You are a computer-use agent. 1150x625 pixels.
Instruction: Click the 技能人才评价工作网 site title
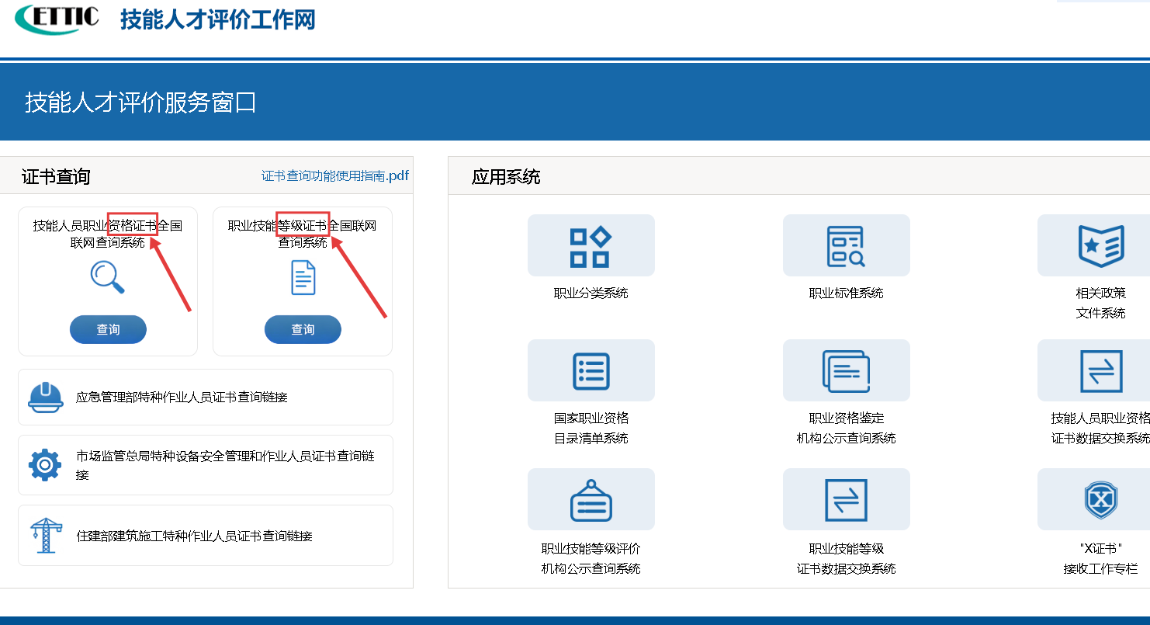pyautogui.click(x=218, y=19)
